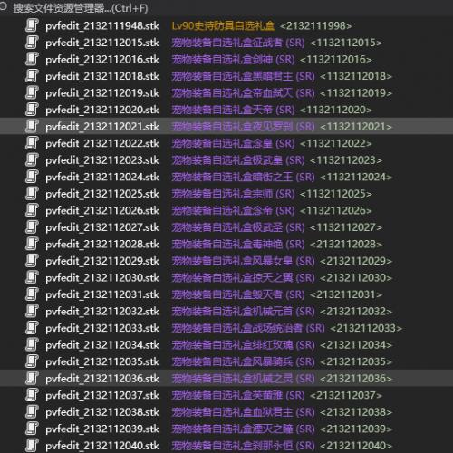Click the orange Lv90 item description label

pos(223,26)
